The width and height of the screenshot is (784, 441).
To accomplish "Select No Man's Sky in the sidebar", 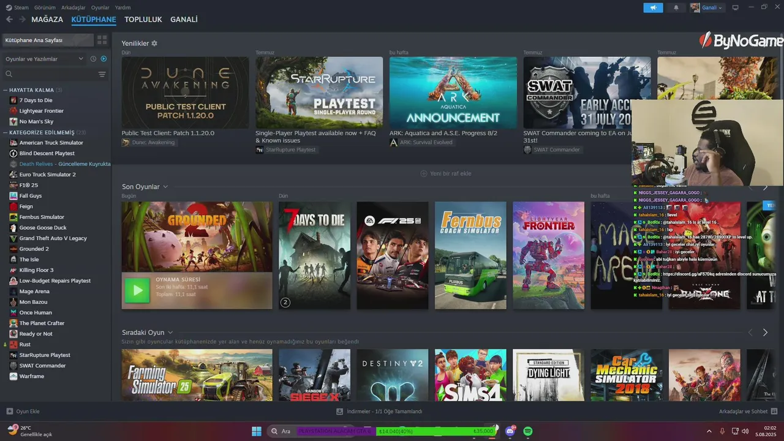I will click(36, 121).
